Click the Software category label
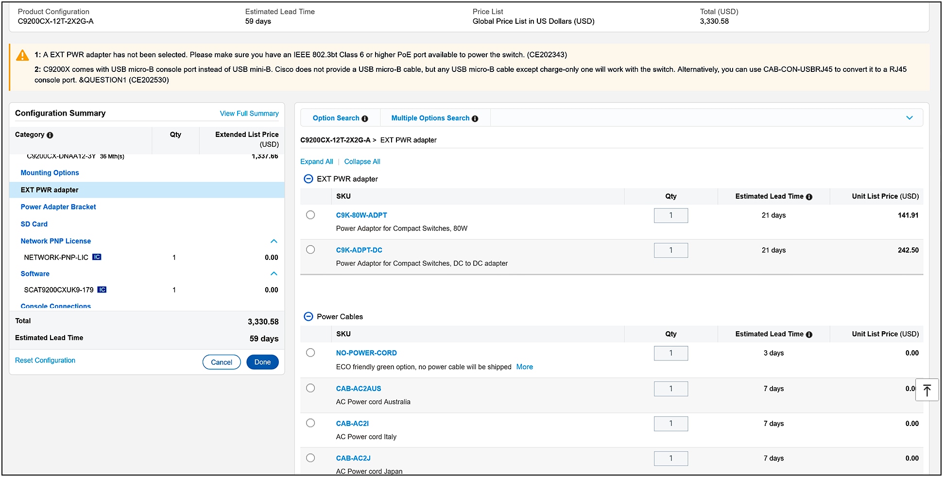Image resolution: width=943 pixels, height=477 pixels. point(35,273)
